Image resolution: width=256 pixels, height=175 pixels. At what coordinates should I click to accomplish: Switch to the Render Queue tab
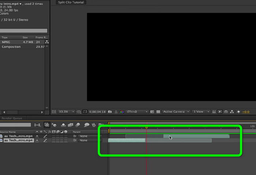(x=12, y=118)
